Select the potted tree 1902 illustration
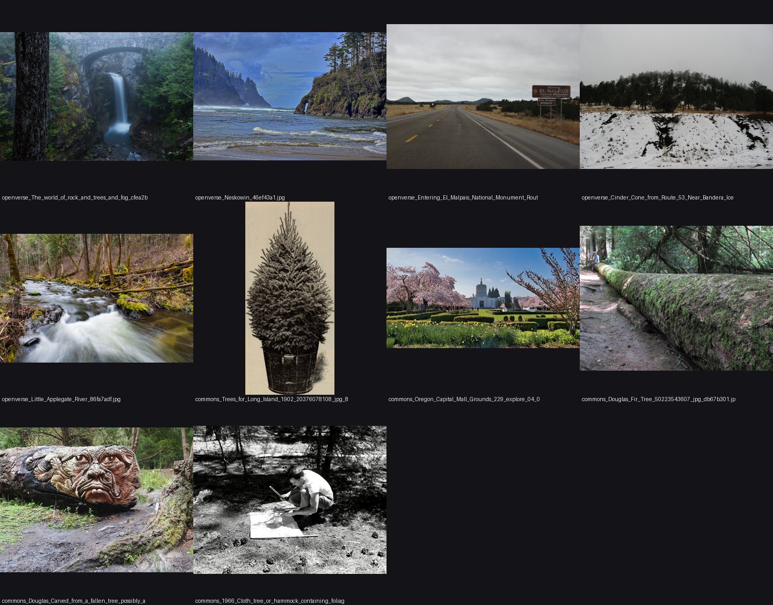The width and height of the screenshot is (773, 605). 290,298
